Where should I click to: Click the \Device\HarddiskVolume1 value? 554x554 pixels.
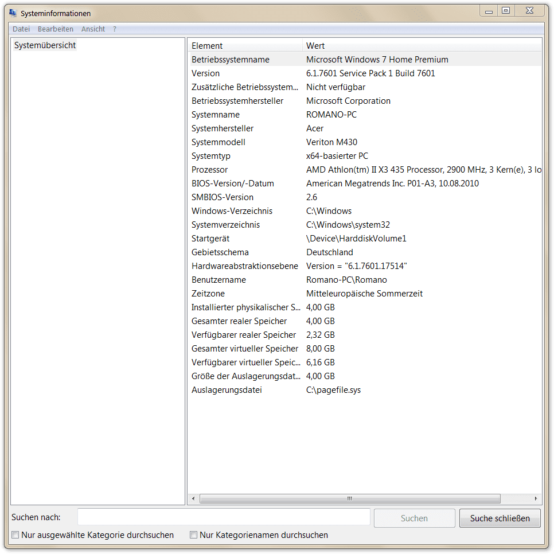click(356, 239)
